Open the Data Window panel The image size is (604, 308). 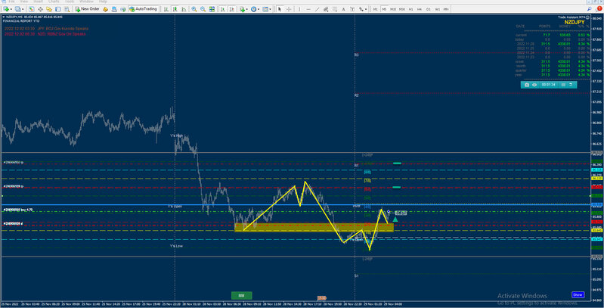tap(41, 9)
